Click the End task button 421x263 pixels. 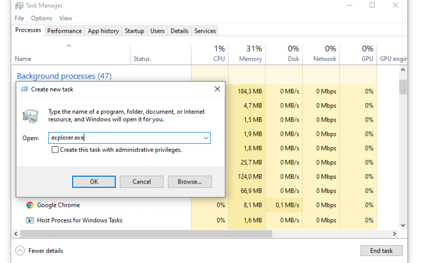(381, 251)
